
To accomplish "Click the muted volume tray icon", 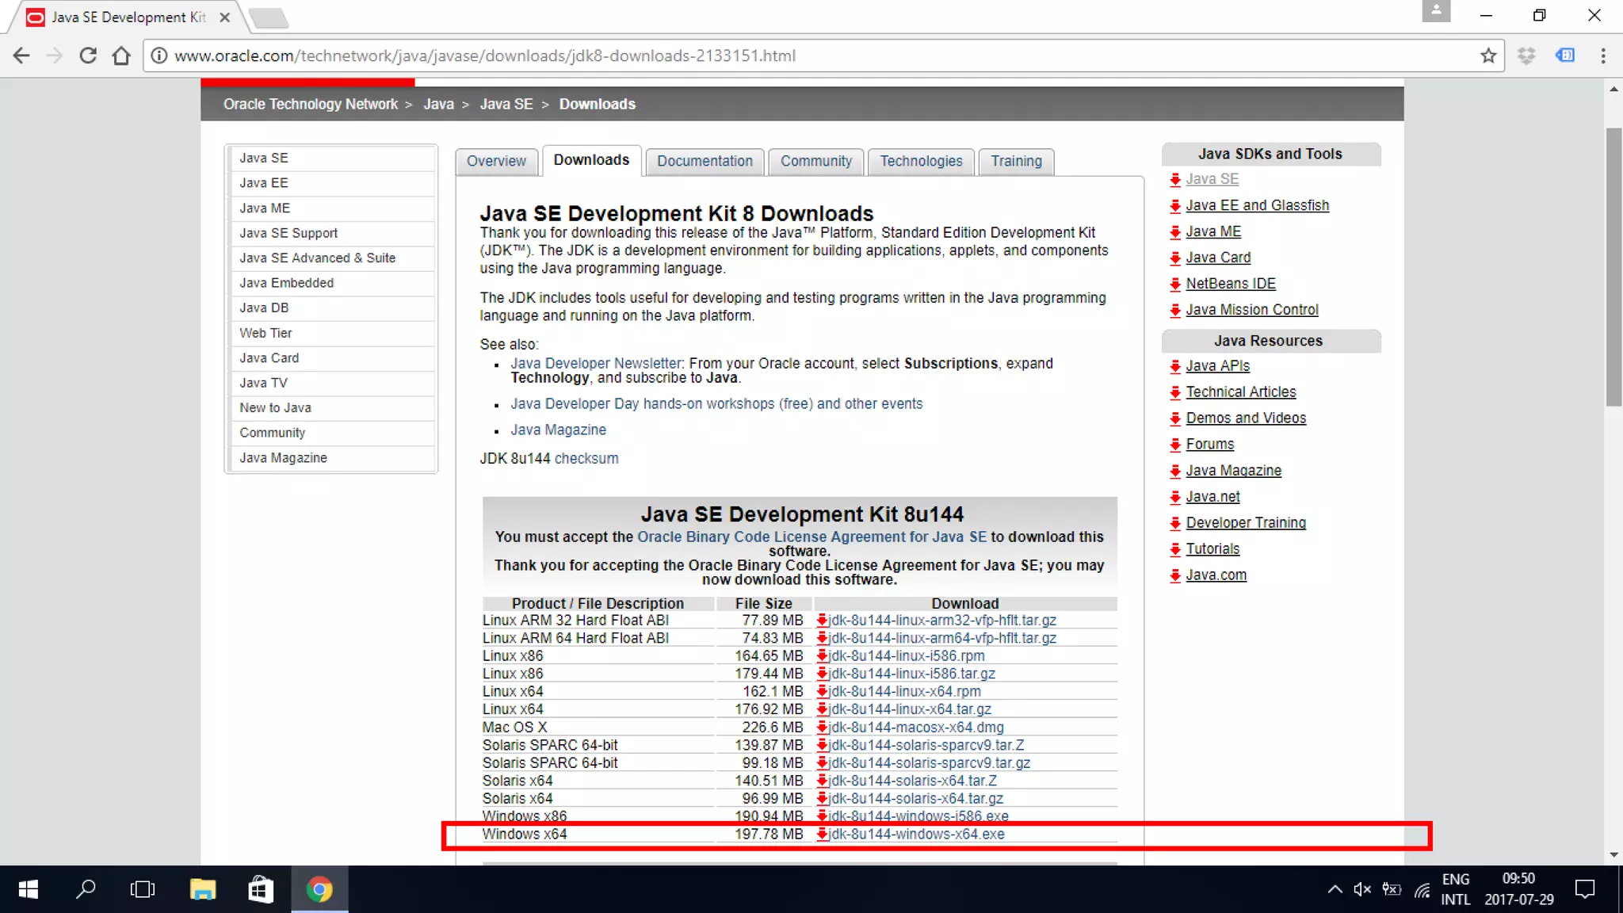I will point(1362,889).
